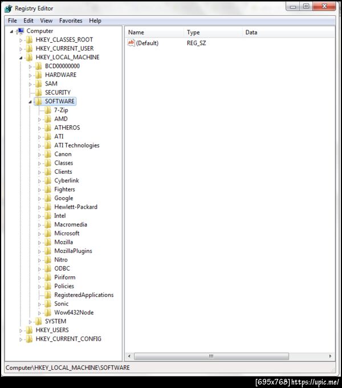Viewport: 342px width, 388px height.
Task: Click the 7-Zip folder icon
Action: [x=48, y=110]
